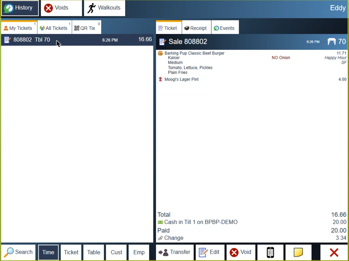Click the Medium modifier line
349x261 pixels.
[x=175, y=63]
